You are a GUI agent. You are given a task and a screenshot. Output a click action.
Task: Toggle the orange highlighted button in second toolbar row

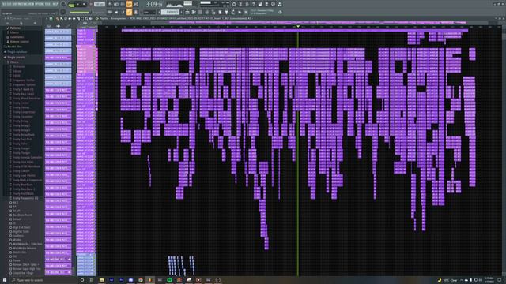(x=129, y=12)
